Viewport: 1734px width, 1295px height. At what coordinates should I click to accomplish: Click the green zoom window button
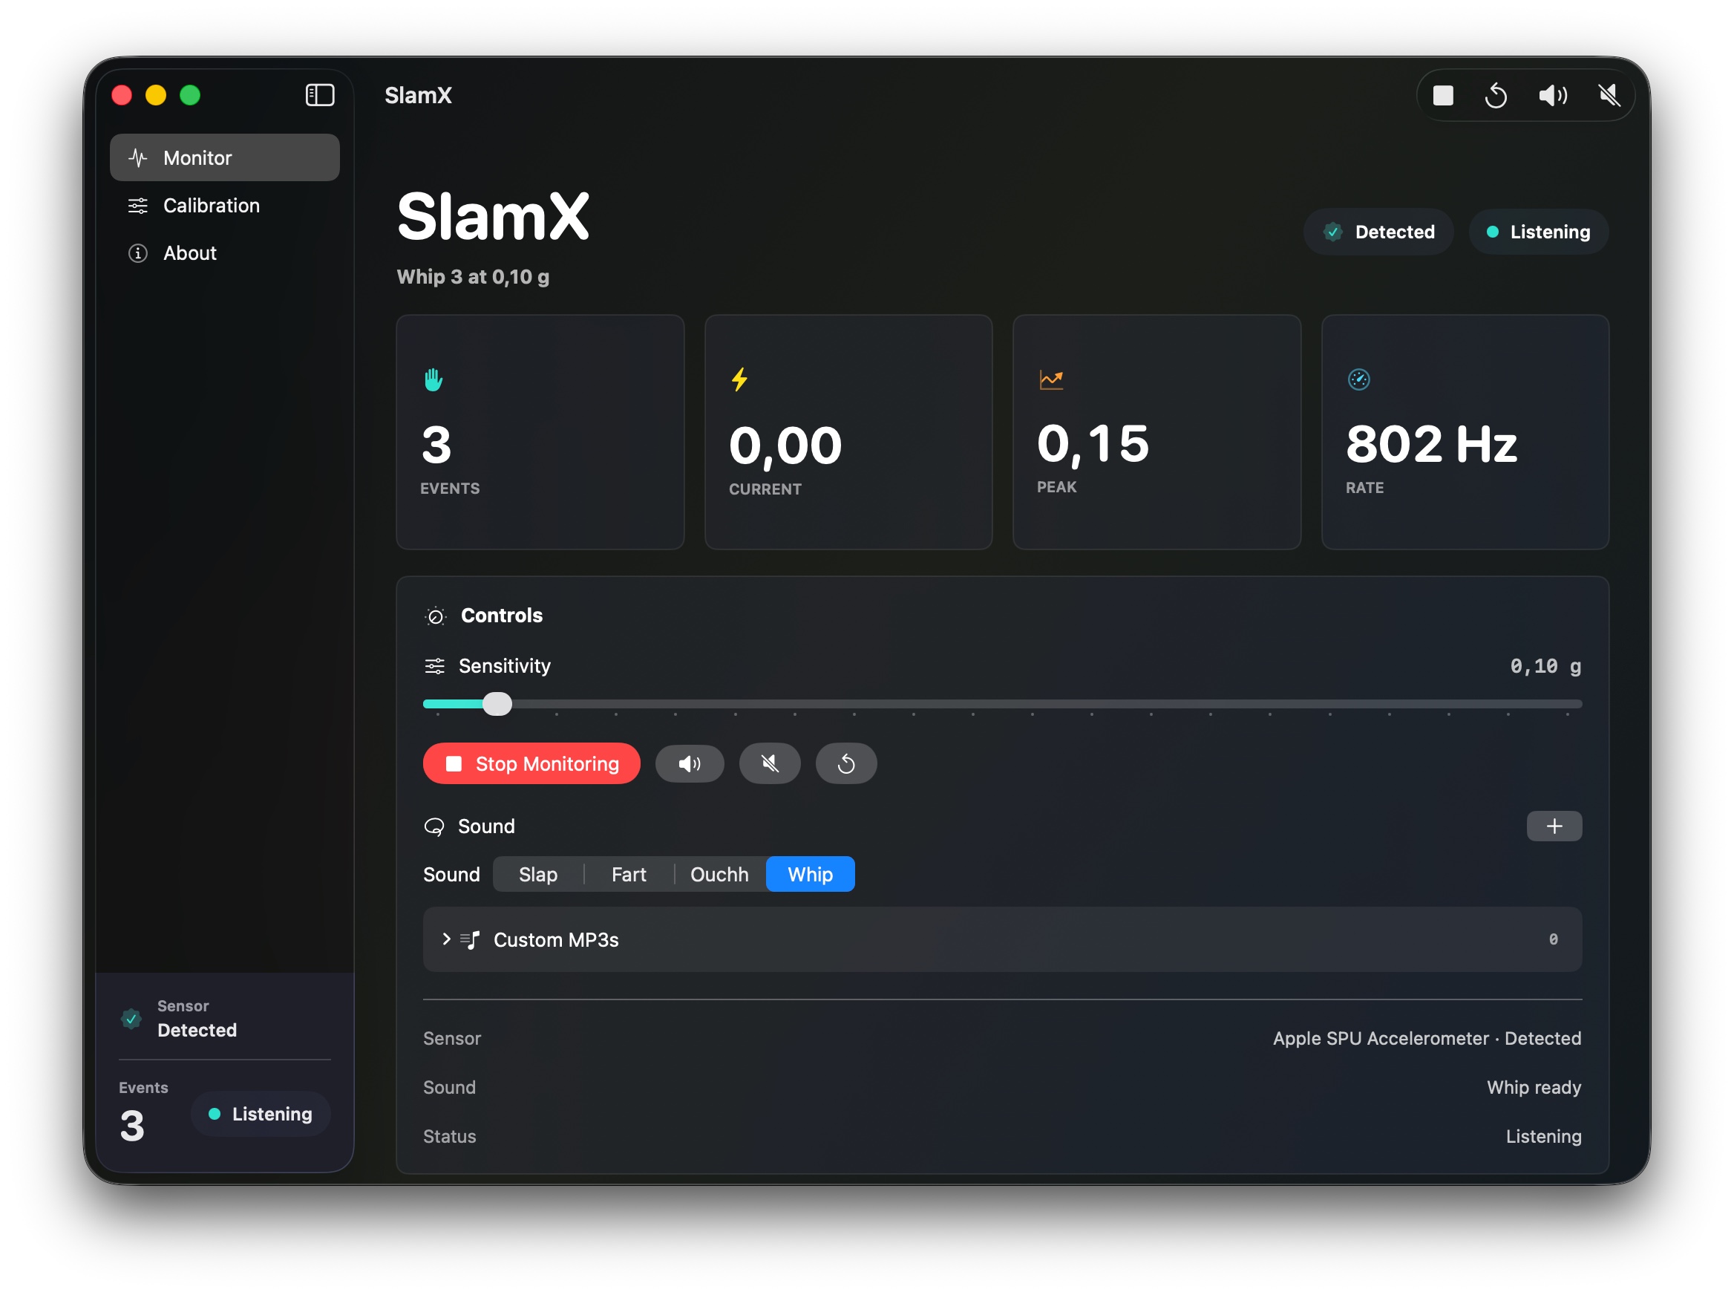pos(191,95)
